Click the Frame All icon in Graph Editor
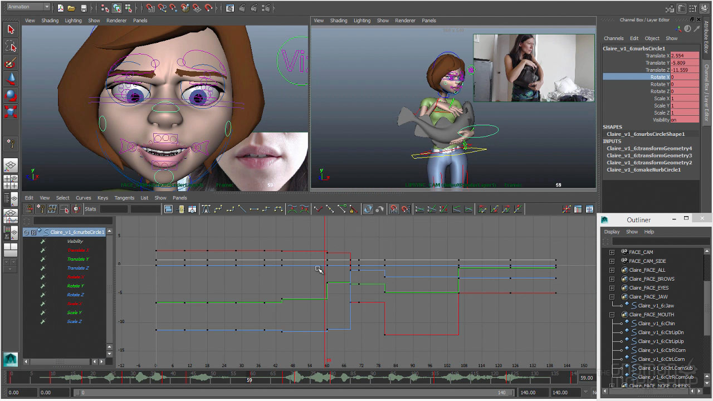Viewport: 713px width, 401px height. point(168,209)
